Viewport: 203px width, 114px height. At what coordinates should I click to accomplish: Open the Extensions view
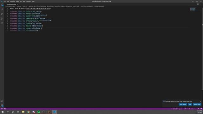(x=2, y=23)
